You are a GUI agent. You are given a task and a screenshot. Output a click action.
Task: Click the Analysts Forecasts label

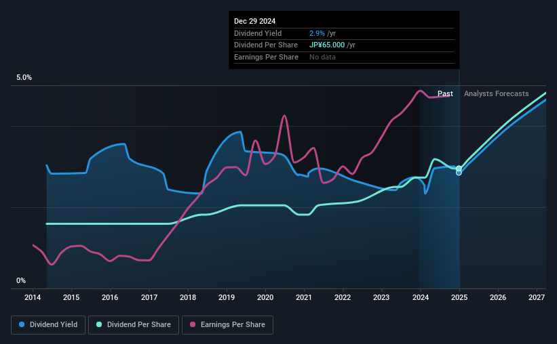(x=496, y=93)
